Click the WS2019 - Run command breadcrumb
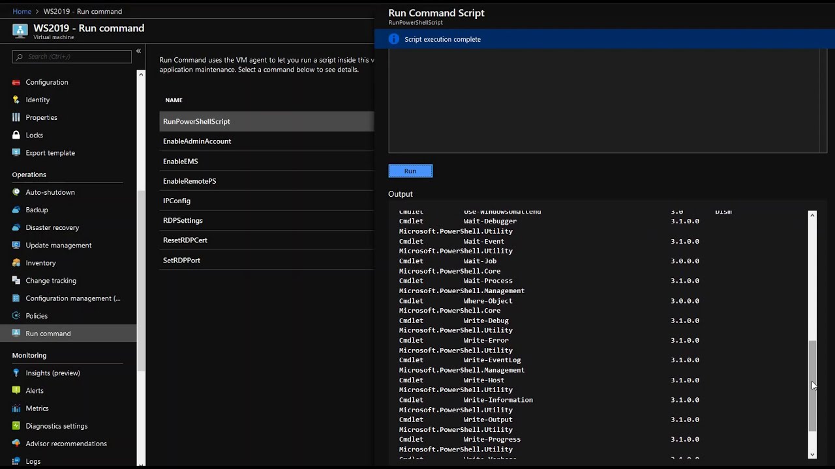 tap(83, 11)
